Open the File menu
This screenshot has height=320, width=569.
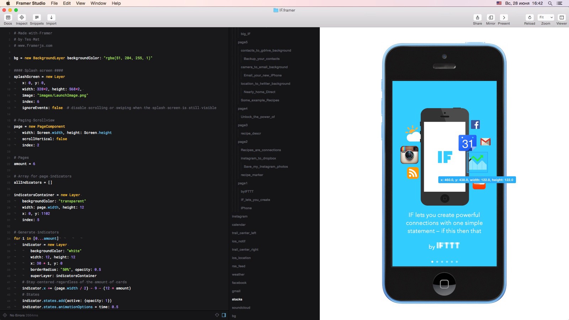[54, 3]
